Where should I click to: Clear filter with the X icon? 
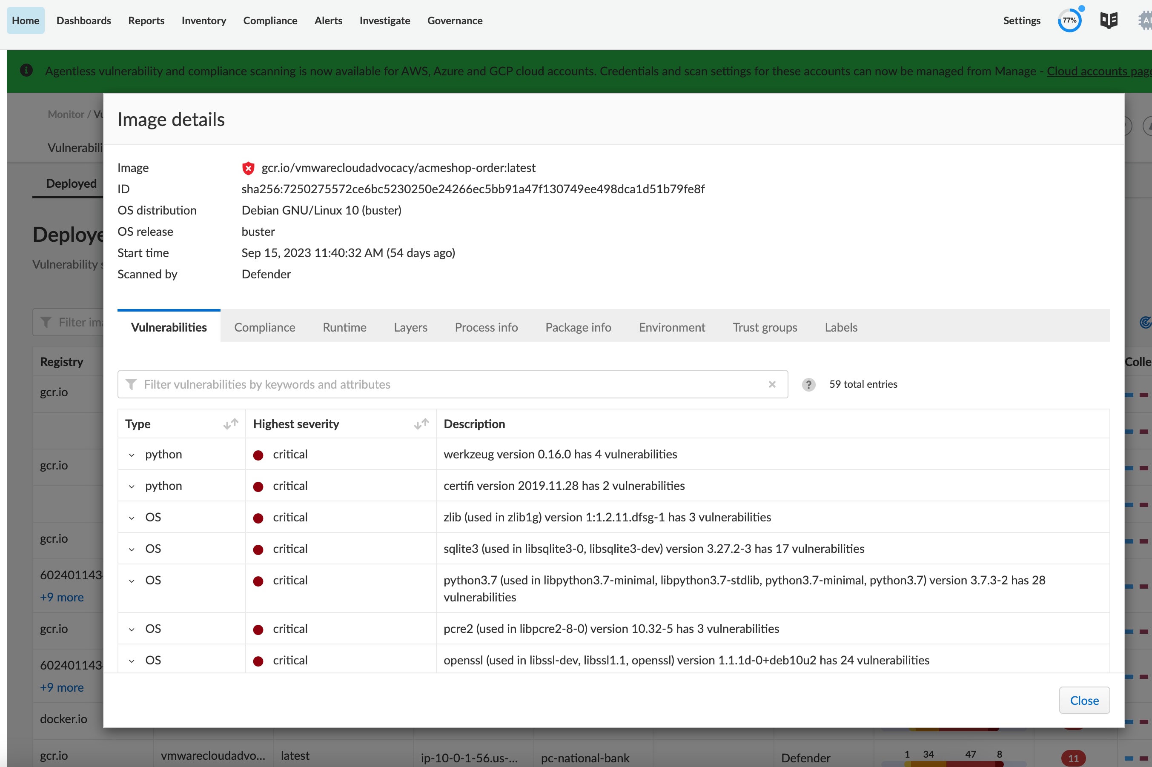pyautogui.click(x=772, y=384)
